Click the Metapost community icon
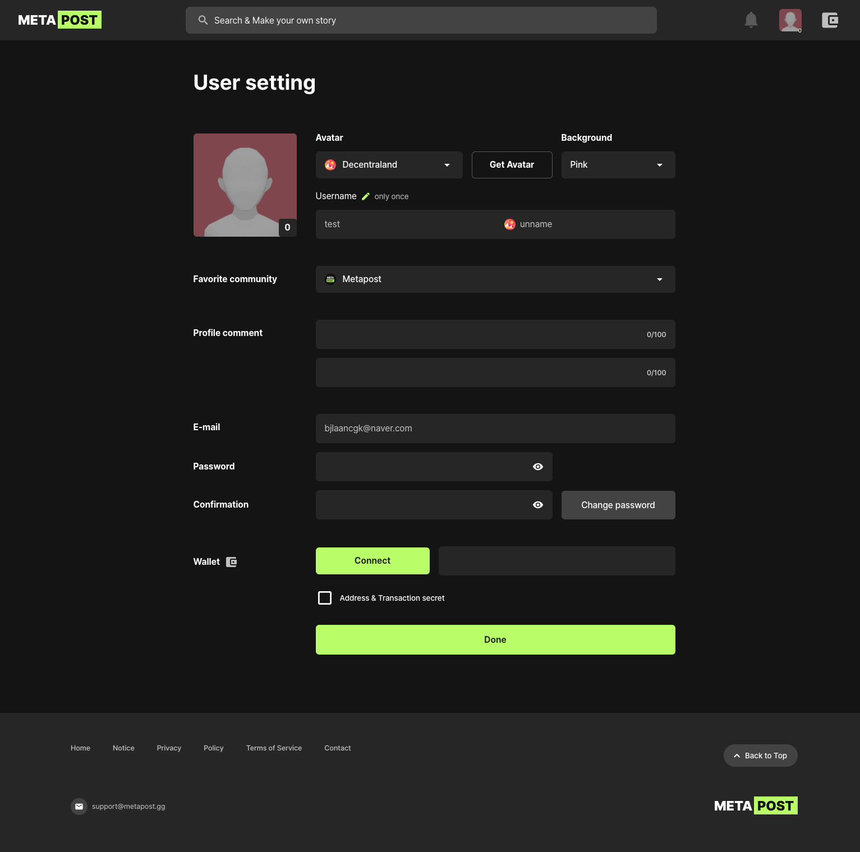Image resolution: width=860 pixels, height=852 pixels. (x=330, y=279)
